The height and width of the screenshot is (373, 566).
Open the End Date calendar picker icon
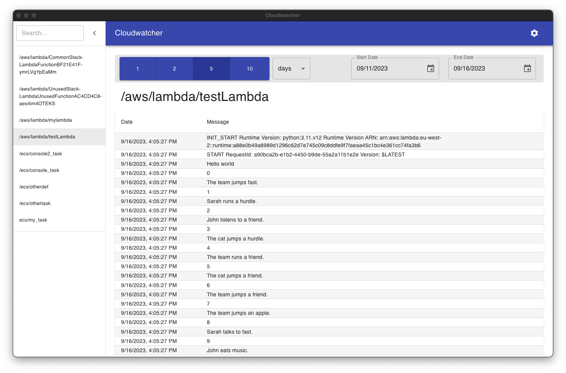(527, 69)
